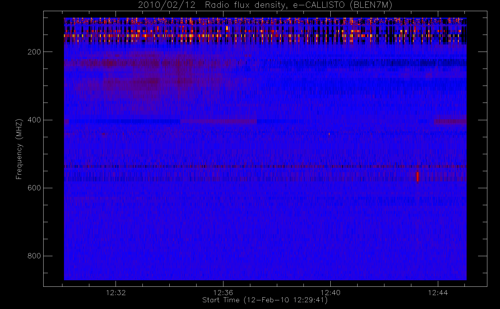
Task: Click the 400 frequency tick label
Action: coord(34,120)
